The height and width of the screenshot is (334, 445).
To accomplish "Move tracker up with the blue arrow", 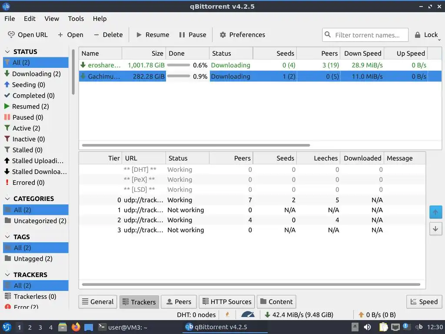I will point(435,212).
